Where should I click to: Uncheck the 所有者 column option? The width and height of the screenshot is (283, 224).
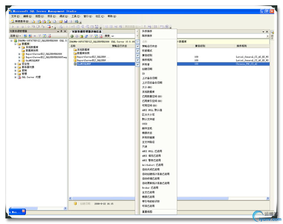pyautogui.click(x=138, y=65)
